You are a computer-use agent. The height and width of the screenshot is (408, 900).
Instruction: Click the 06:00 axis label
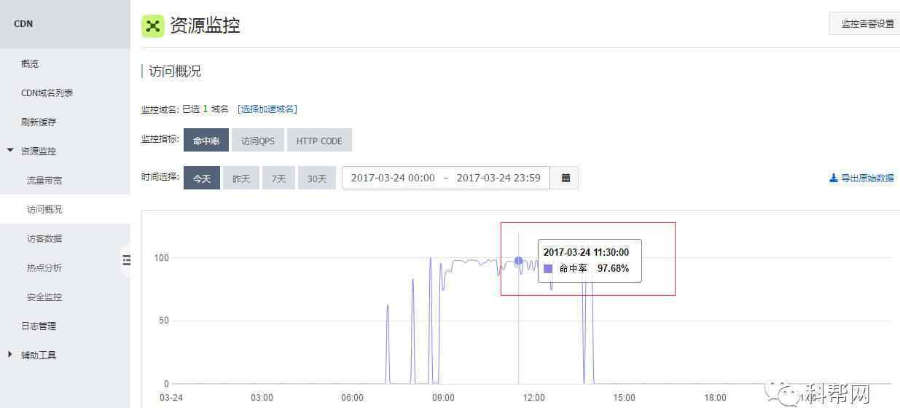pyautogui.click(x=352, y=398)
